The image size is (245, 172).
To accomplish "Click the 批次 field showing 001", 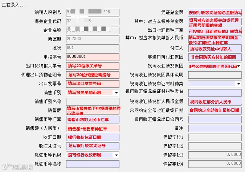I will click(x=93, y=48).
